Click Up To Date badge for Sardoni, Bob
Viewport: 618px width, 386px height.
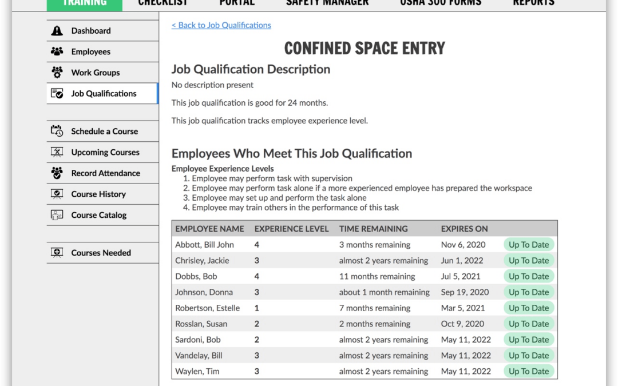(x=529, y=340)
